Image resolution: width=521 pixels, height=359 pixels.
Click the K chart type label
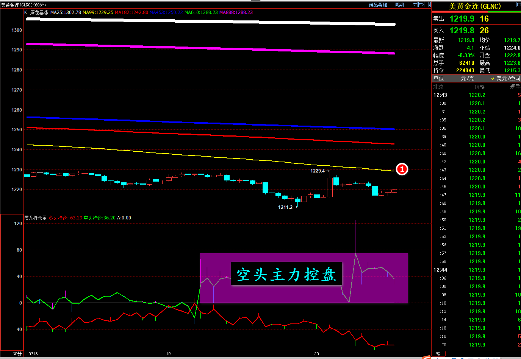26,12
